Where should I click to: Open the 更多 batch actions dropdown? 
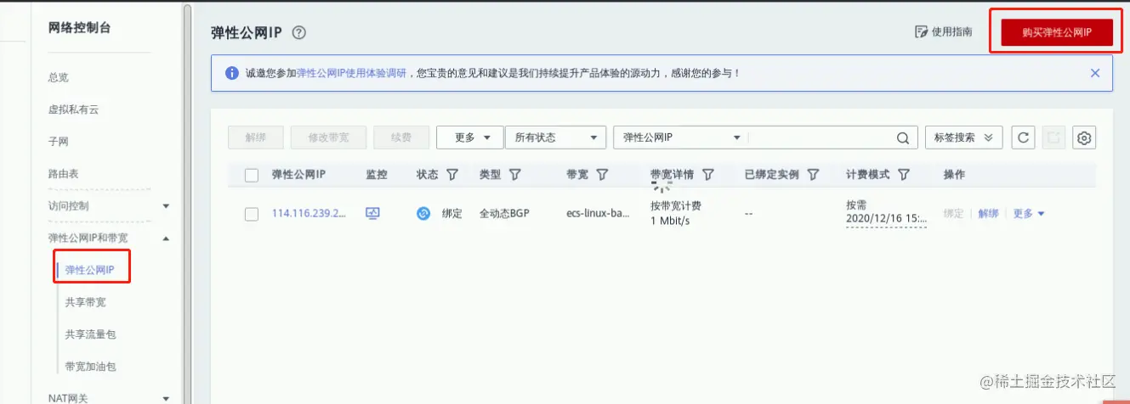469,137
